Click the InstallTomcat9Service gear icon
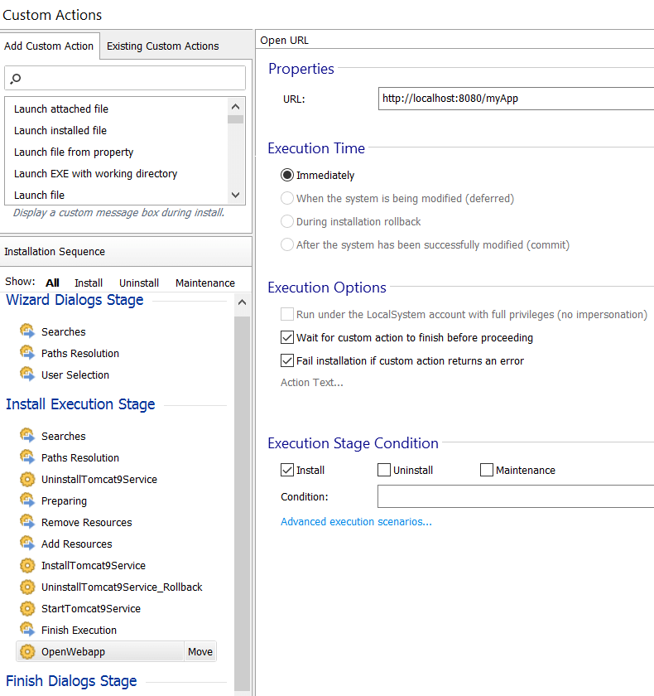654x696 pixels. pos(27,565)
